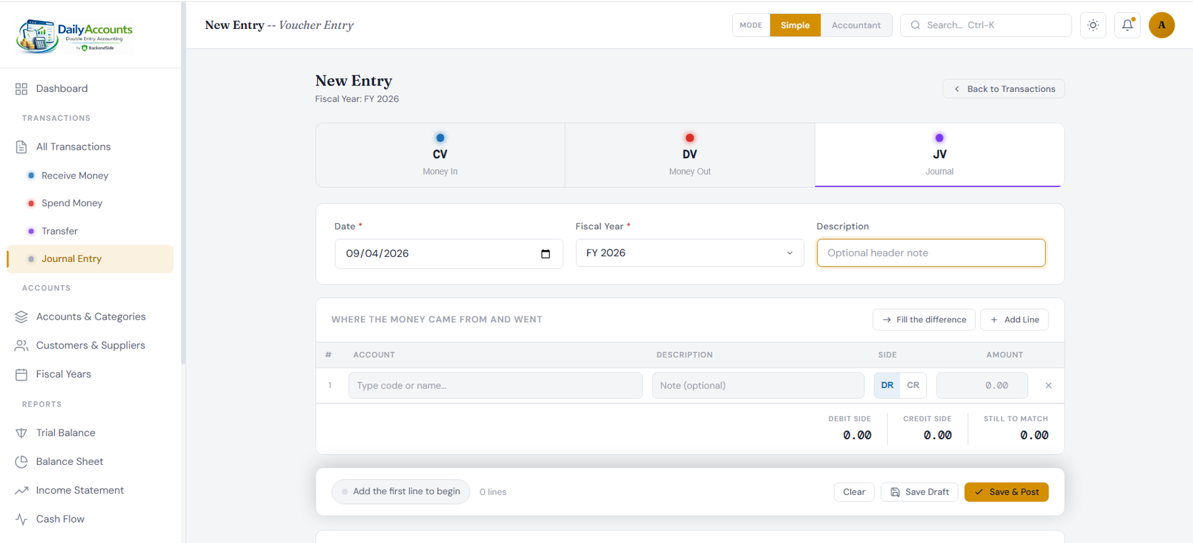Focus the account code or name field
This screenshot has height=543, width=1193.
[x=496, y=385]
